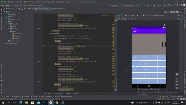This screenshot has height=105, width=186.
Task: Open the Build menu
Action: pos(44,2)
